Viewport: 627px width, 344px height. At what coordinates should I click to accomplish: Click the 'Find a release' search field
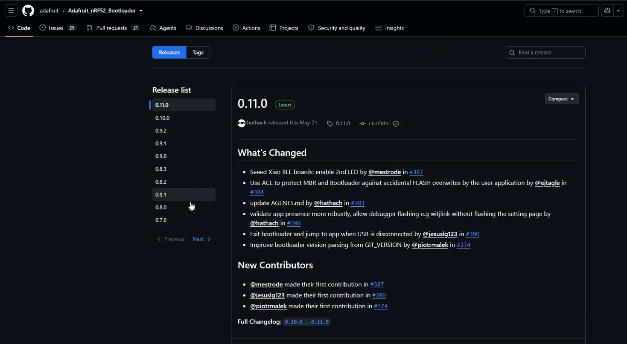545,52
